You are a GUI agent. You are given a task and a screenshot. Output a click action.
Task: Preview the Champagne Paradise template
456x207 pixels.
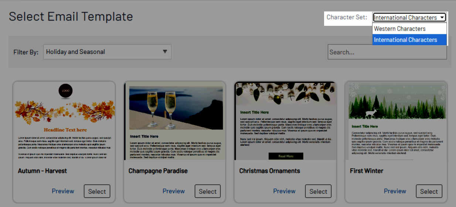pos(174,191)
